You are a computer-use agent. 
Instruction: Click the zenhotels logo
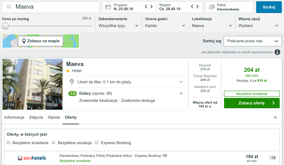[x=32, y=158]
